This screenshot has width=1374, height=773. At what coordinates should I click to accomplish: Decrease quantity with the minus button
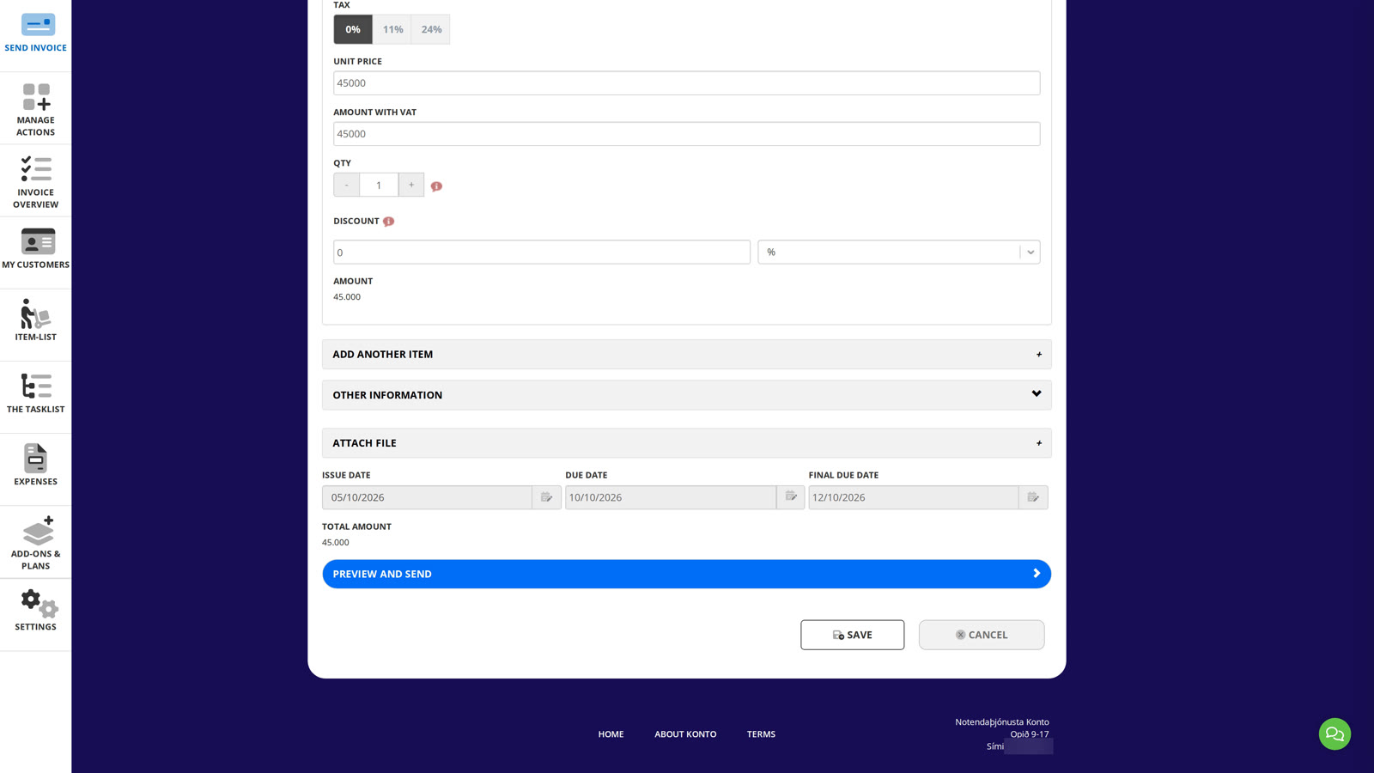[347, 185]
